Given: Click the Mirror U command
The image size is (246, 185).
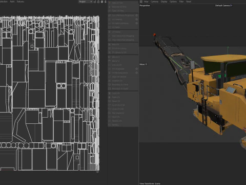Looking at the screenshot, I should [123, 57].
